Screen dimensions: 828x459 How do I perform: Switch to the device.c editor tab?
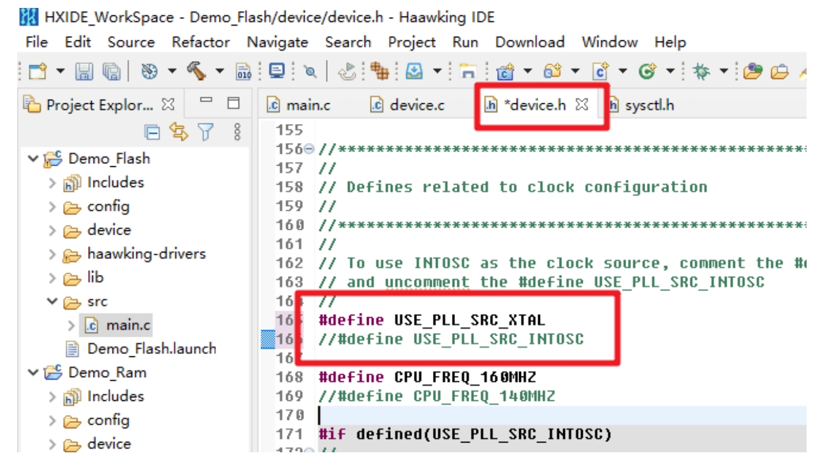[x=407, y=105]
